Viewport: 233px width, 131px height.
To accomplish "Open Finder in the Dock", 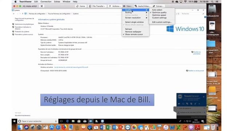I will coord(20,127).
